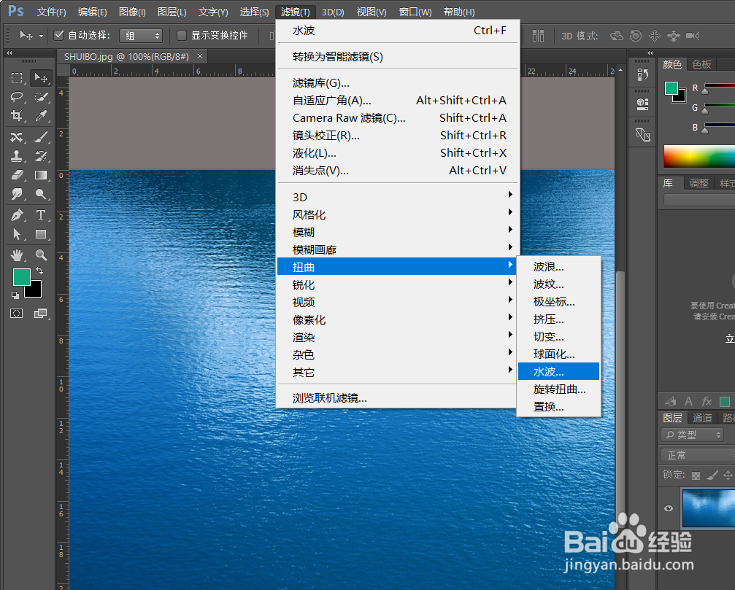
Task: Select the Hand tool
Action: (x=17, y=255)
